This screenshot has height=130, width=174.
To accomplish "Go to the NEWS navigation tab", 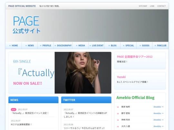I will click(30, 46).
